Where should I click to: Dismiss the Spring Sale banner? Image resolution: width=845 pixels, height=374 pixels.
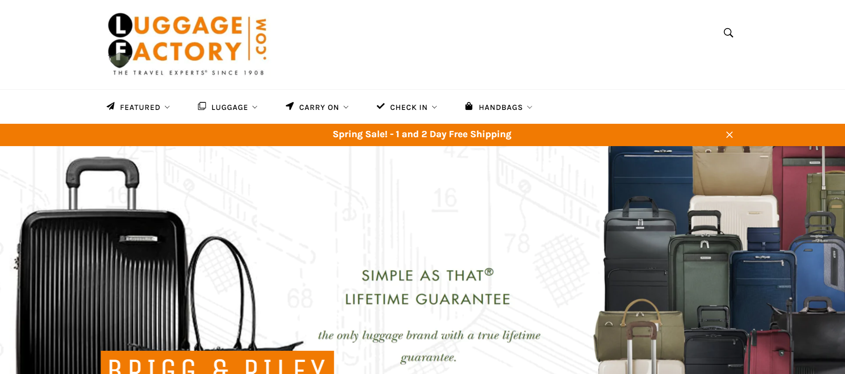point(729,135)
